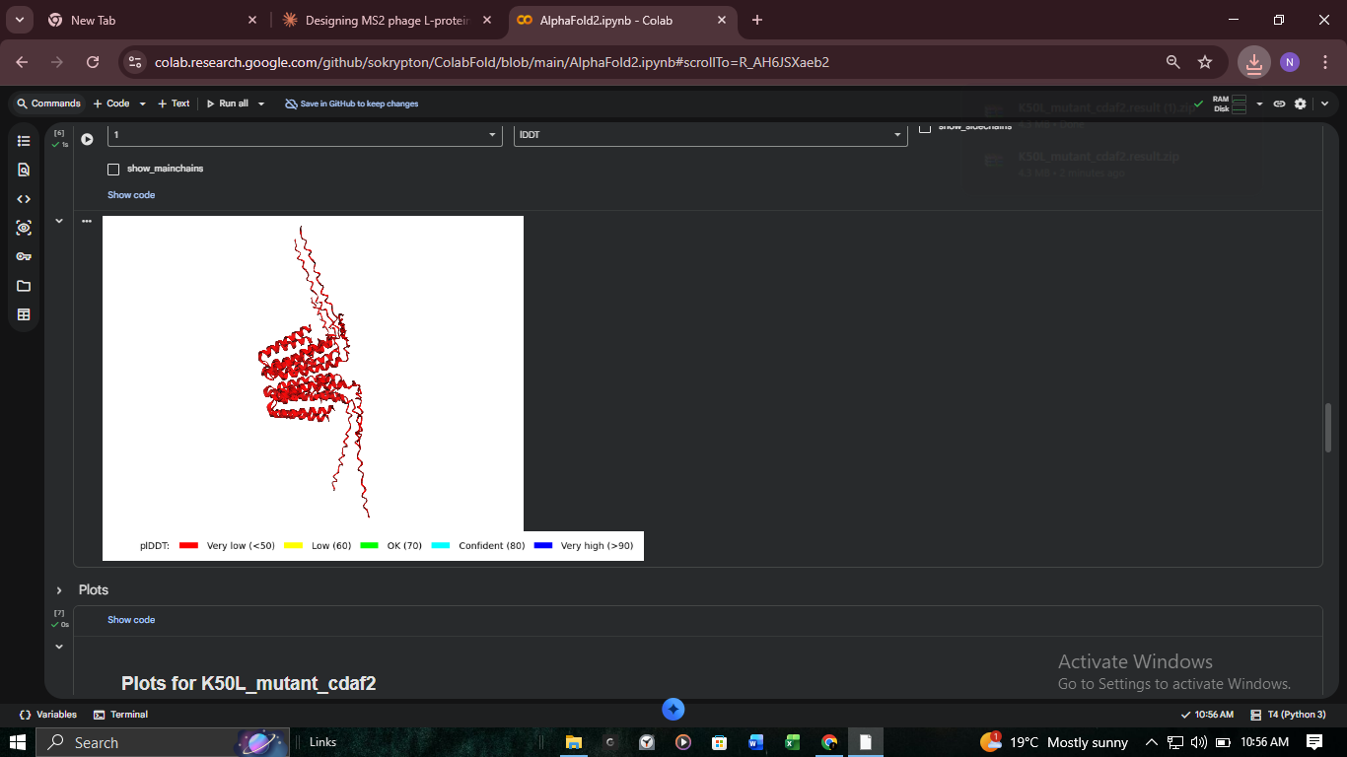Open a new browser tab
Viewport: 1347px width, 757px height.
[x=757, y=20]
